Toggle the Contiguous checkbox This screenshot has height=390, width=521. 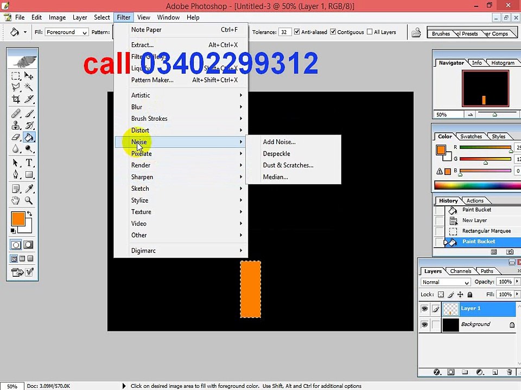(x=333, y=32)
